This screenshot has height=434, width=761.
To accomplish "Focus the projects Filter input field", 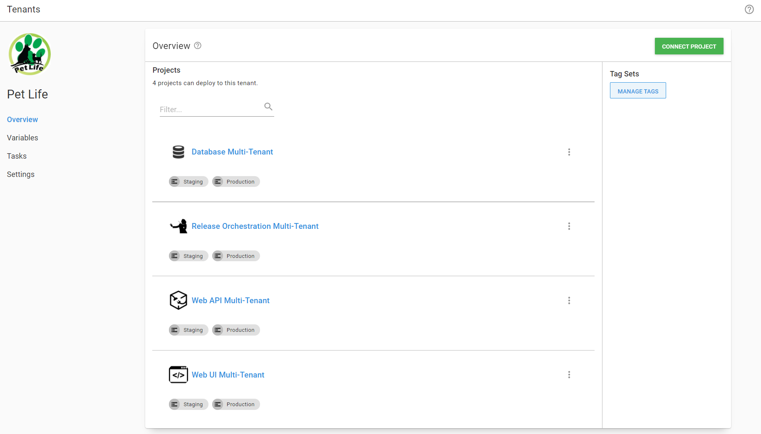I will tap(210, 110).
